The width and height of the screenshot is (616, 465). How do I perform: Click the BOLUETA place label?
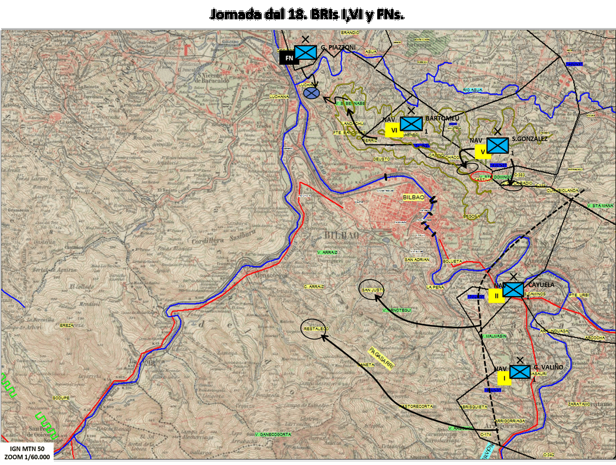click(452, 261)
